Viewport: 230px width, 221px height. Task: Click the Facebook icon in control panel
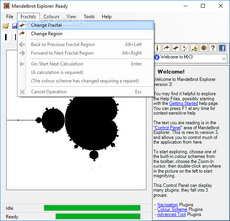click(222, 48)
